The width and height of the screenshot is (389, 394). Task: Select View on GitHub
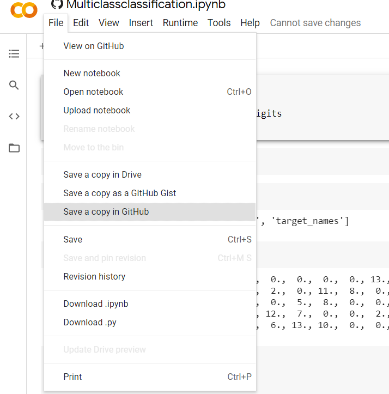click(94, 46)
